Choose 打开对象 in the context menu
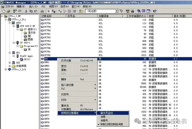192x129 pixels. click(x=77, y=61)
